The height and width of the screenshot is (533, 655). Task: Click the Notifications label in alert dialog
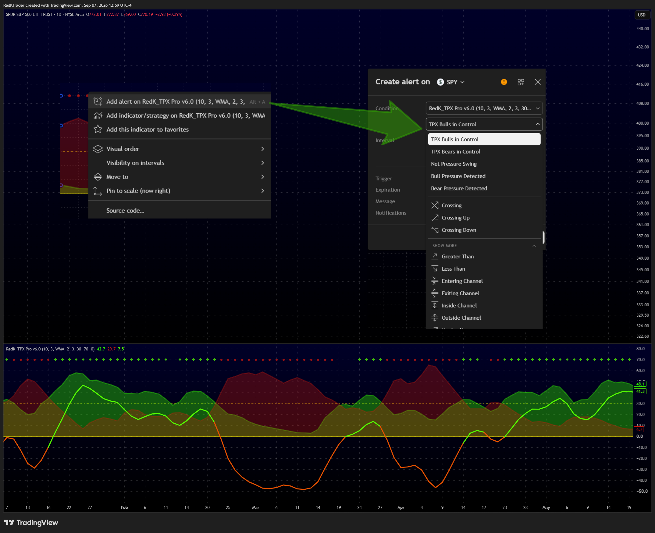(391, 213)
